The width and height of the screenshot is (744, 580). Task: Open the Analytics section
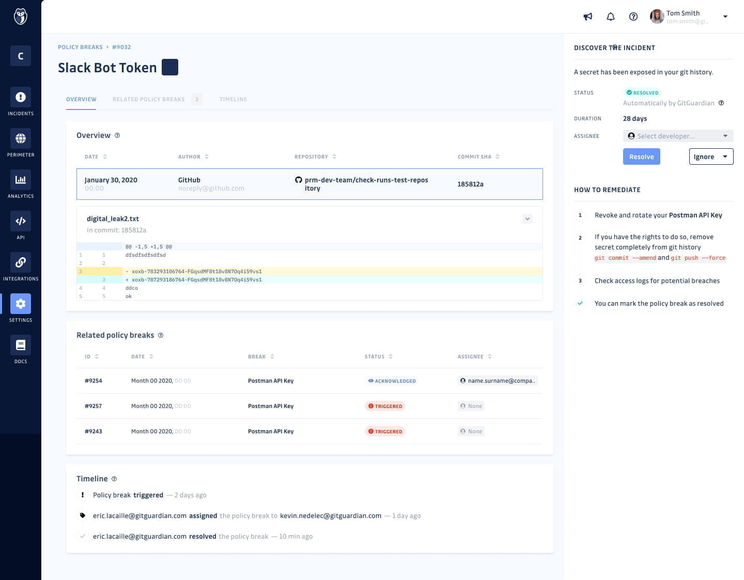(x=21, y=184)
